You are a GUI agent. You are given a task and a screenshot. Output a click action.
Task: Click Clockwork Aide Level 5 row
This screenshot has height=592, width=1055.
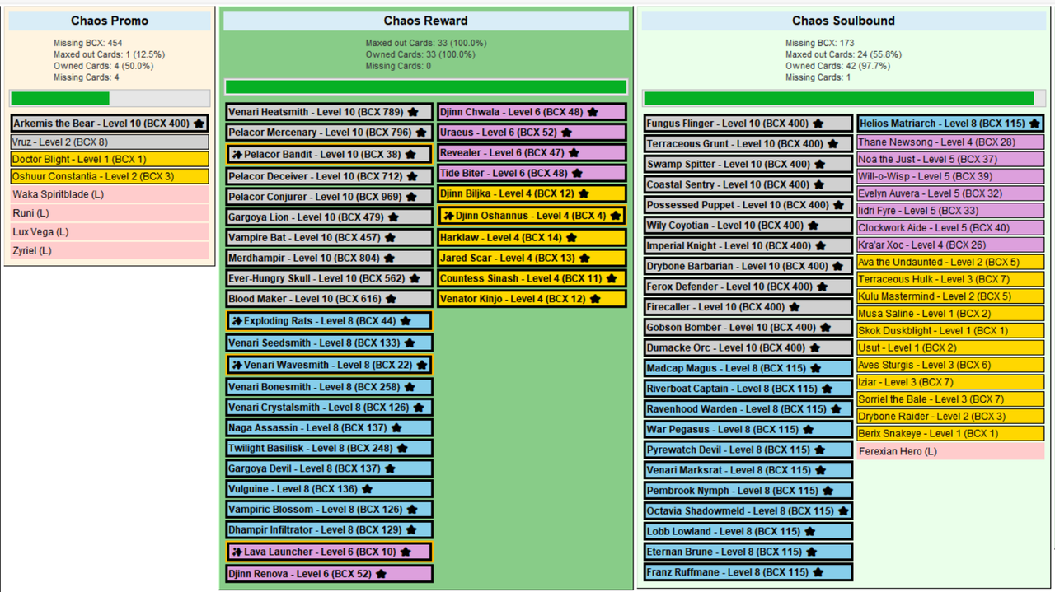coord(950,228)
